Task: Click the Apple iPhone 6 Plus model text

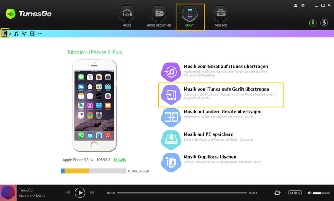Action: 78,160
